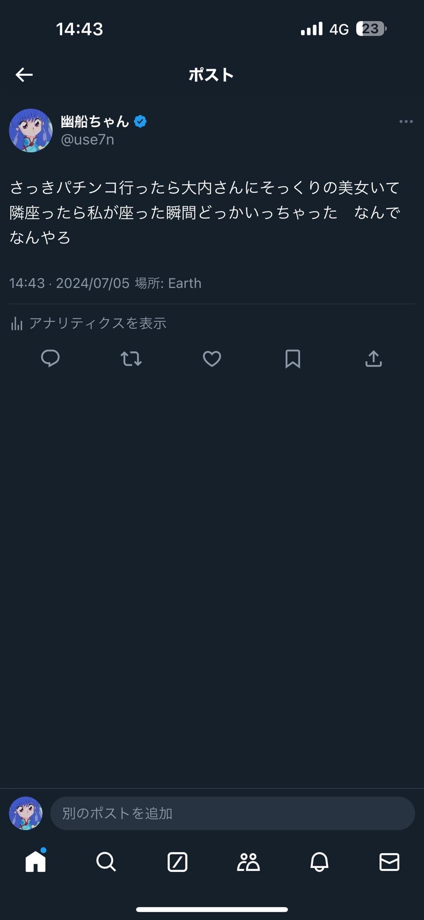
Task: Open the three-dot more options menu
Action: click(406, 122)
